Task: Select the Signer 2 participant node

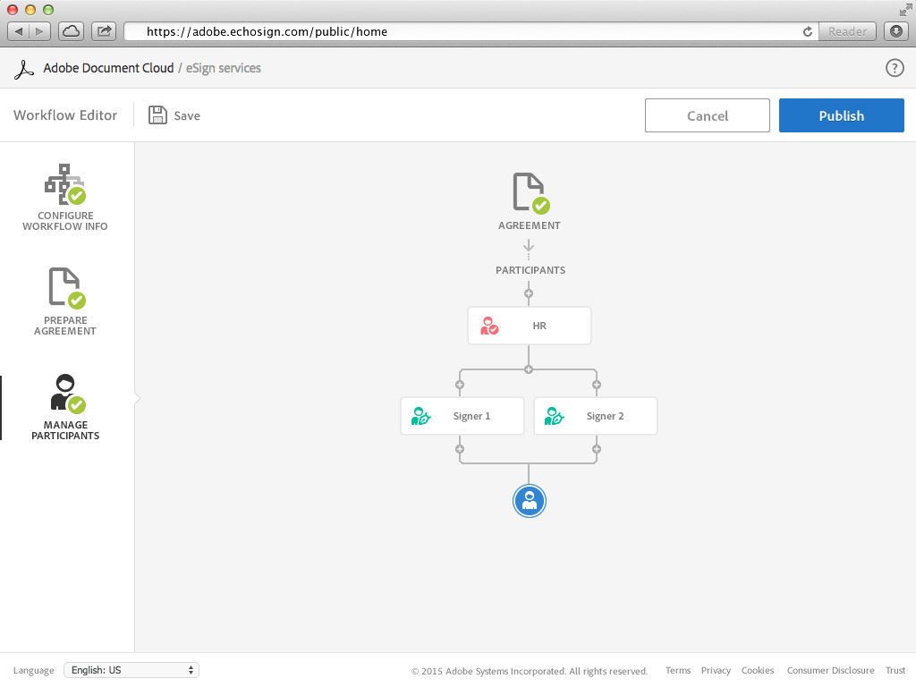Action: point(595,416)
